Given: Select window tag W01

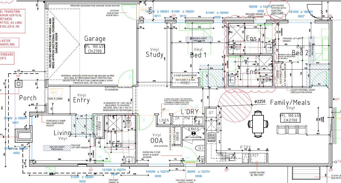Looking at the screenshot, I should [x=15, y=123].
